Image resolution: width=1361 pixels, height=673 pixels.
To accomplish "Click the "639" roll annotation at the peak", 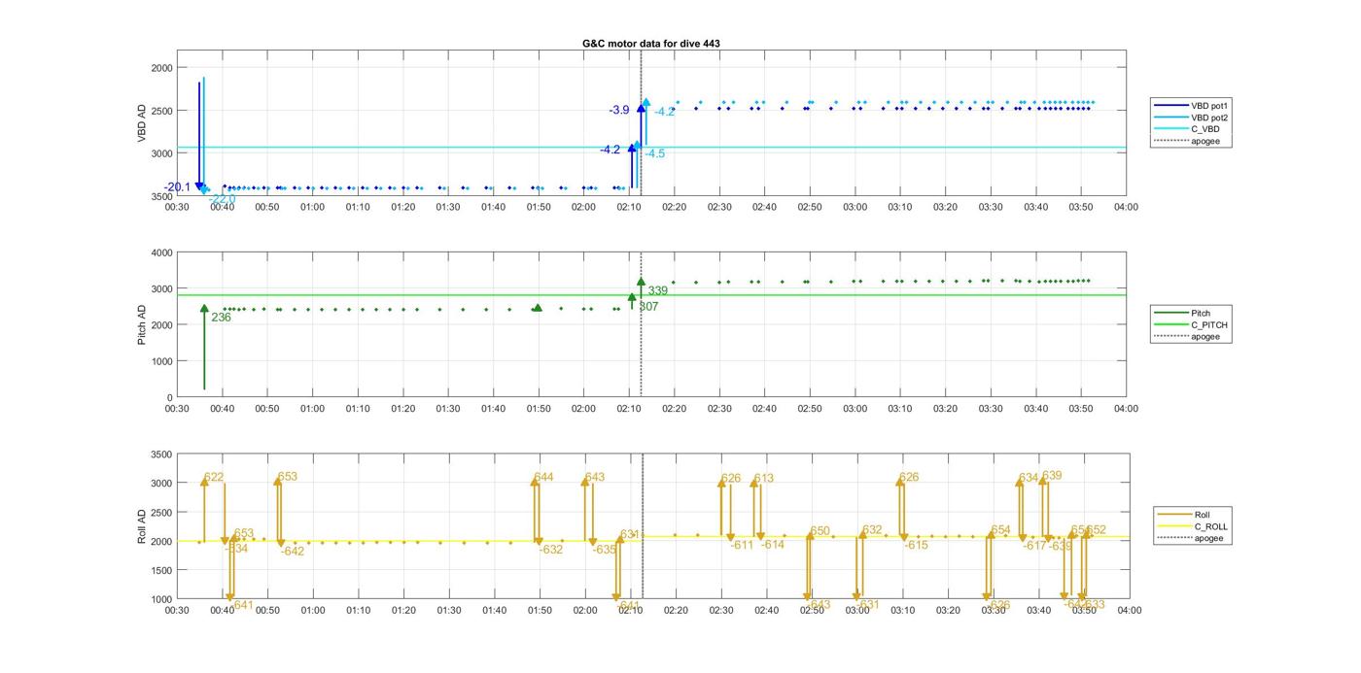I will click(x=1052, y=476).
